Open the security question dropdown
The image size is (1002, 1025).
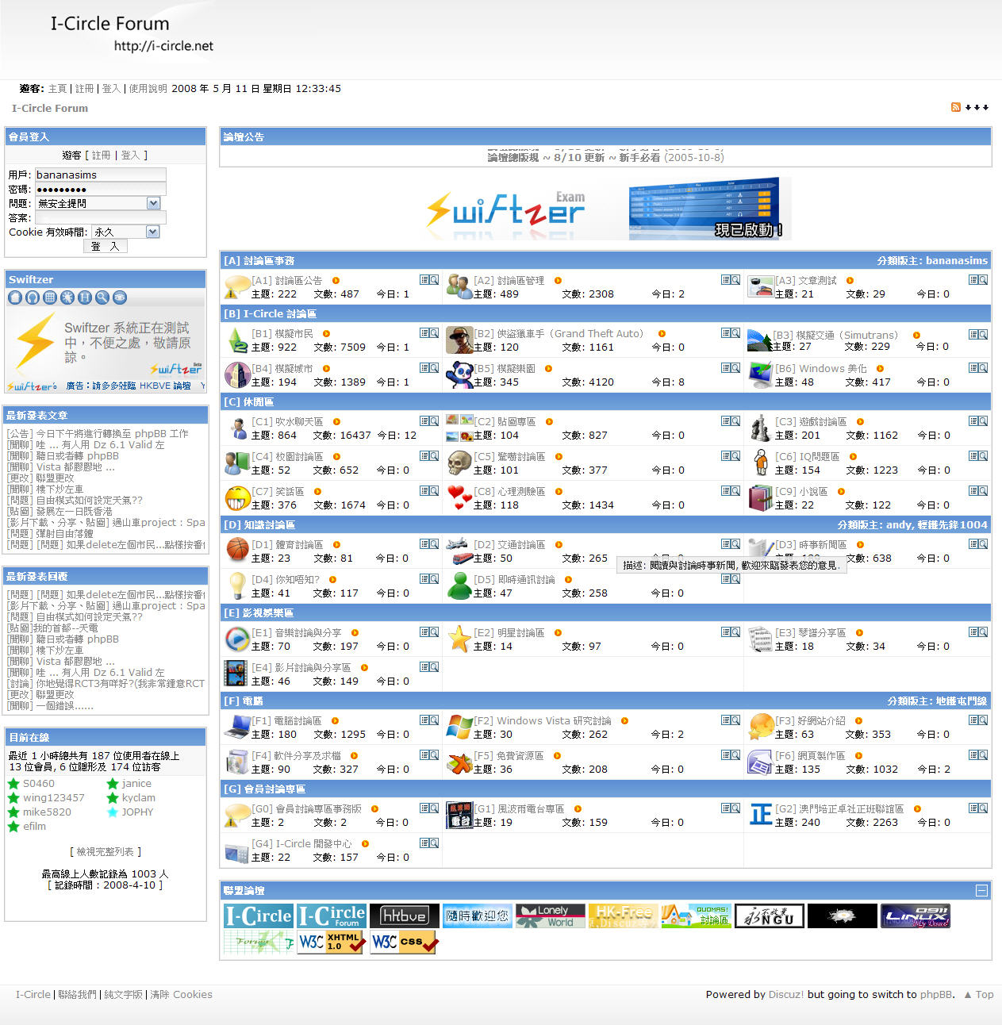153,204
